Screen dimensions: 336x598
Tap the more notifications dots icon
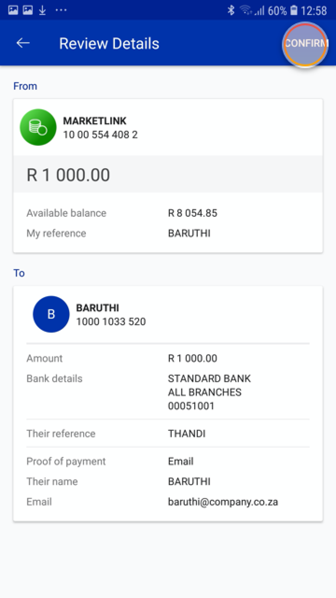[61, 10]
